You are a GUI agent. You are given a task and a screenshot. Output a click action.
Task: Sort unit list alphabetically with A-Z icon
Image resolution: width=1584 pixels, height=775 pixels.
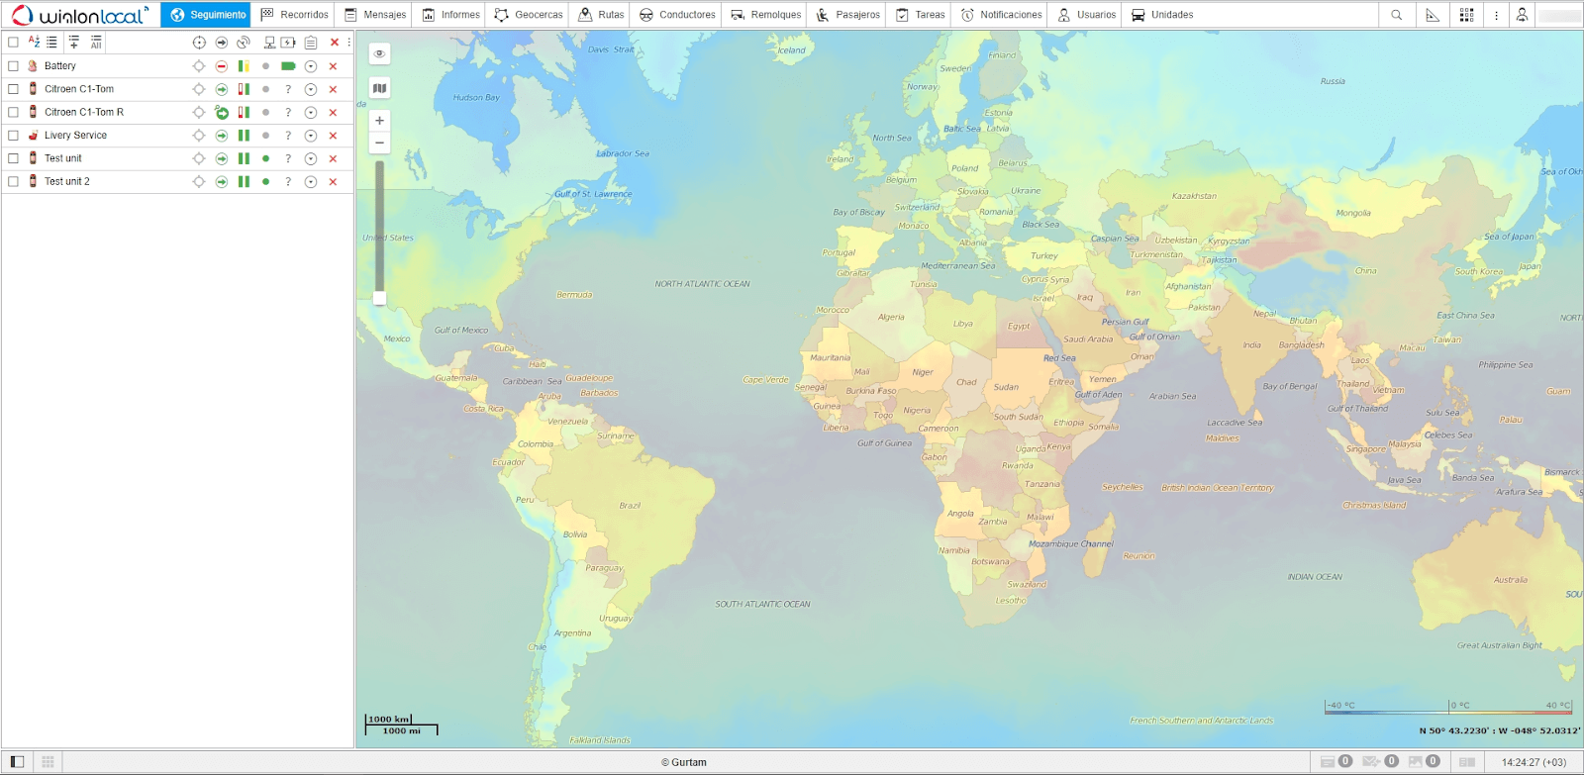point(34,42)
